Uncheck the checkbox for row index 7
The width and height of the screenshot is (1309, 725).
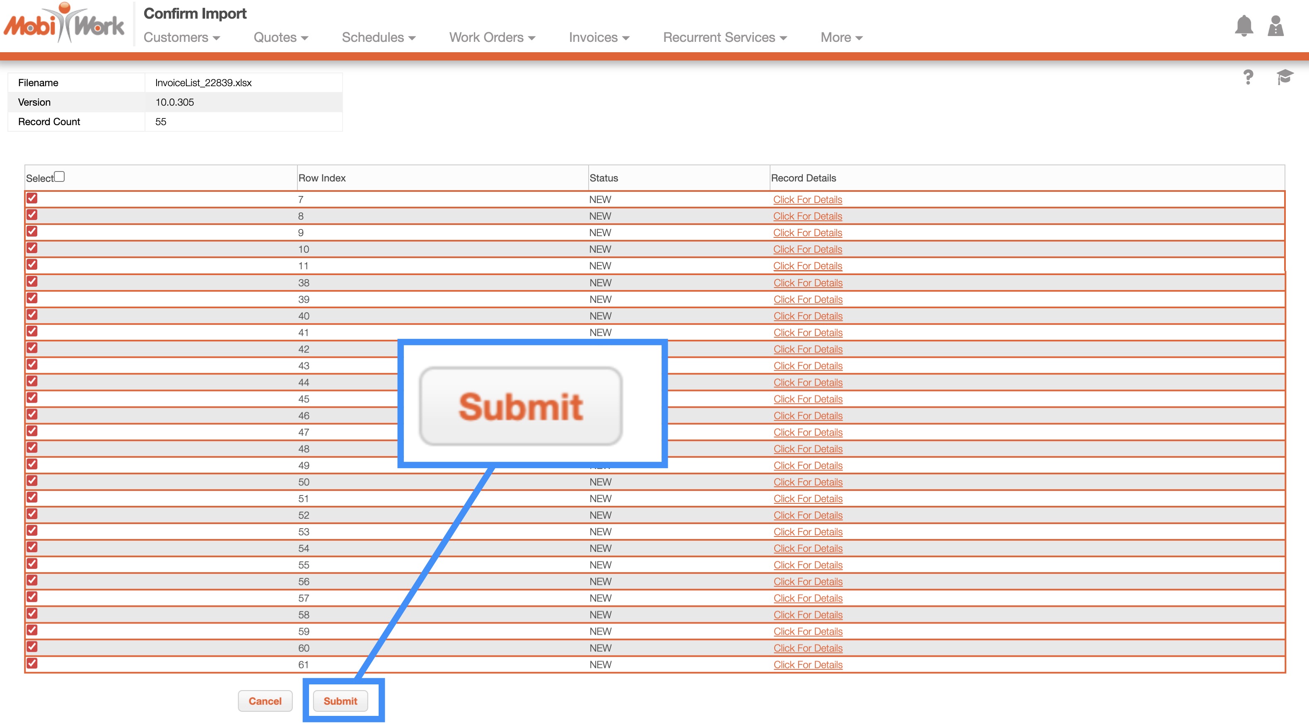[32, 198]
